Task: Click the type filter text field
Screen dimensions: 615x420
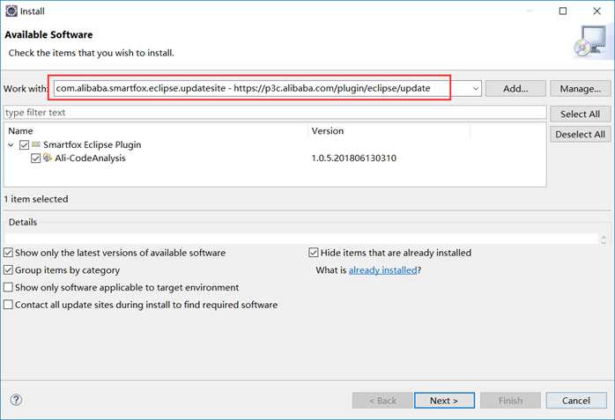Action: [x=275, y=113]
